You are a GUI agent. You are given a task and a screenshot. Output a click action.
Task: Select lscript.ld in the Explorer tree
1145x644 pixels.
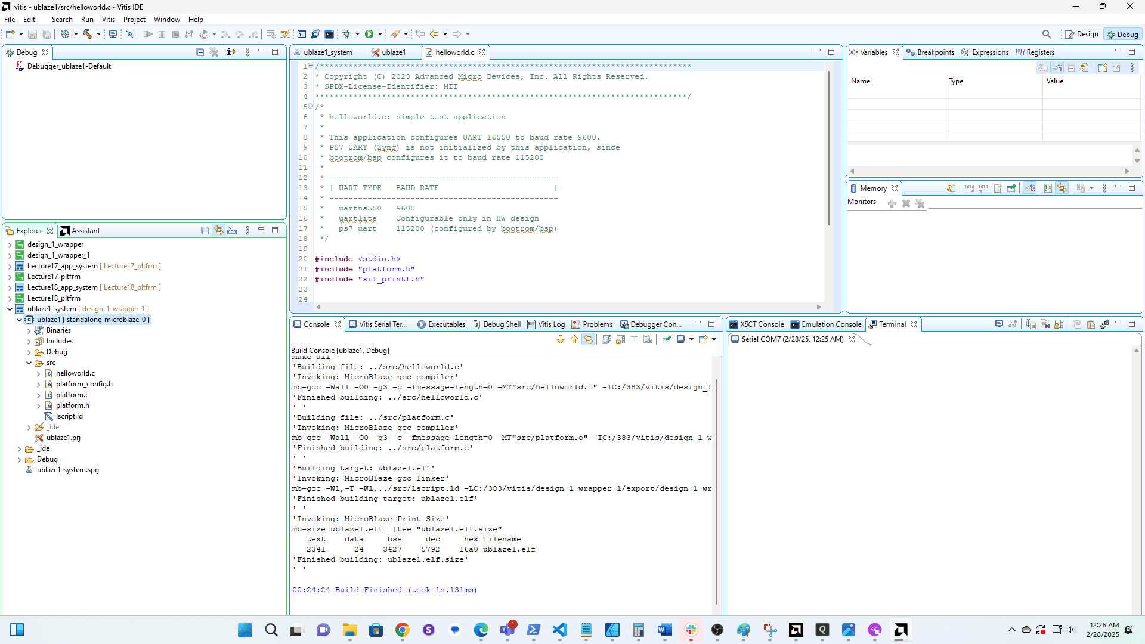pos(69,416)
